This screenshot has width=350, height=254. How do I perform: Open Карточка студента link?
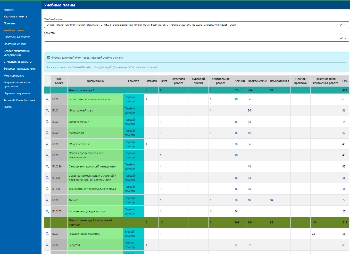point(15,16)
